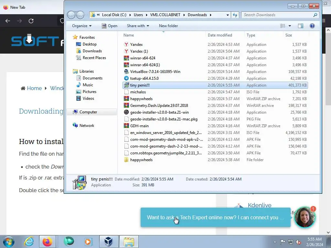Click the chat agent avatar

[x=304, y=217]
